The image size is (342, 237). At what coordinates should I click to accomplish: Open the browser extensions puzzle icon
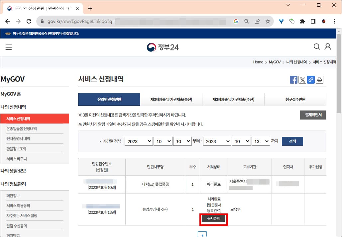(x=302, y=21)
